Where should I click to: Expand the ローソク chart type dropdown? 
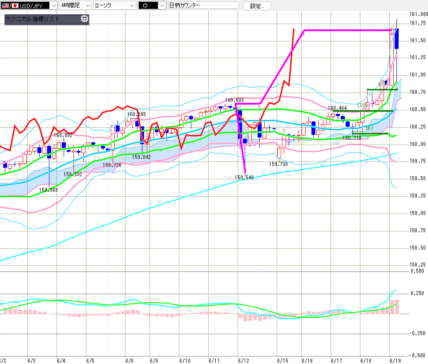[115, 5]
